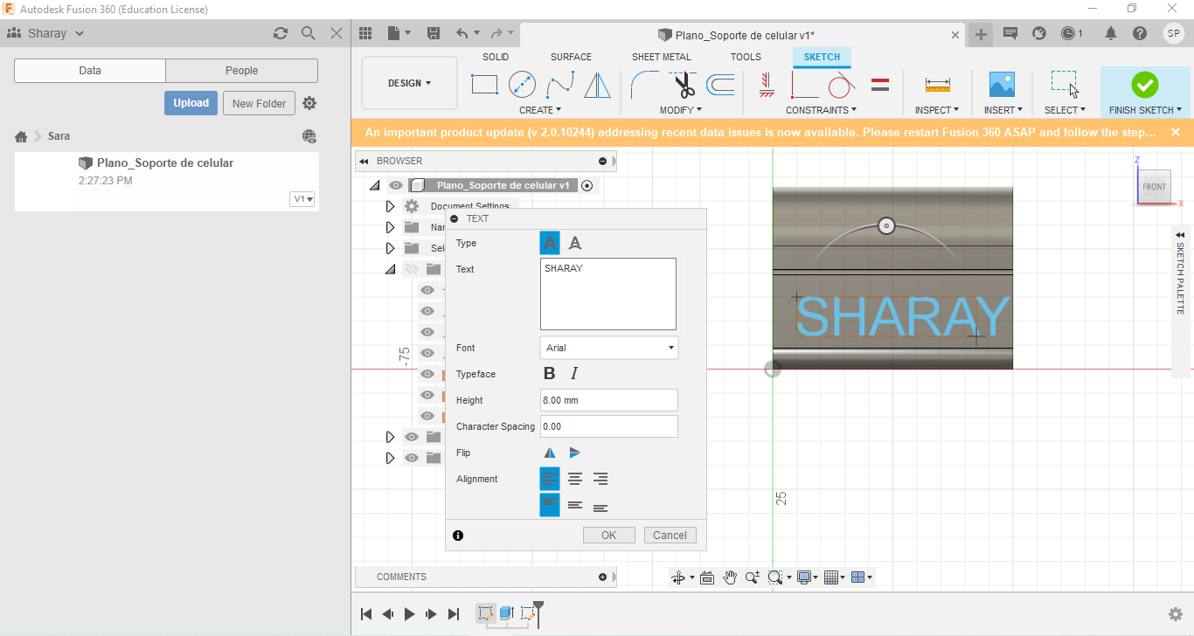The image size is (1194, 636).
Task: Open the comments speech bubble icon
Action: (1010, 33)
